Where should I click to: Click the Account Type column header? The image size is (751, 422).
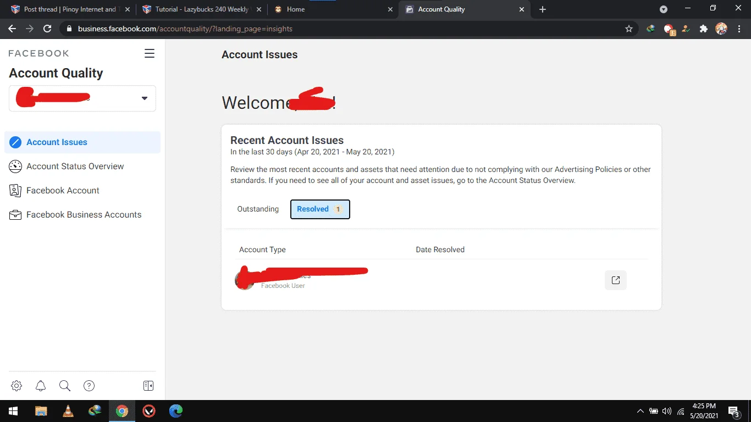click(262, 249)
